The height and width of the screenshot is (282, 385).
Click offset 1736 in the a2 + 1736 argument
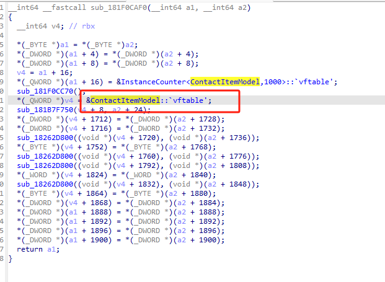(x=238, y=138)
